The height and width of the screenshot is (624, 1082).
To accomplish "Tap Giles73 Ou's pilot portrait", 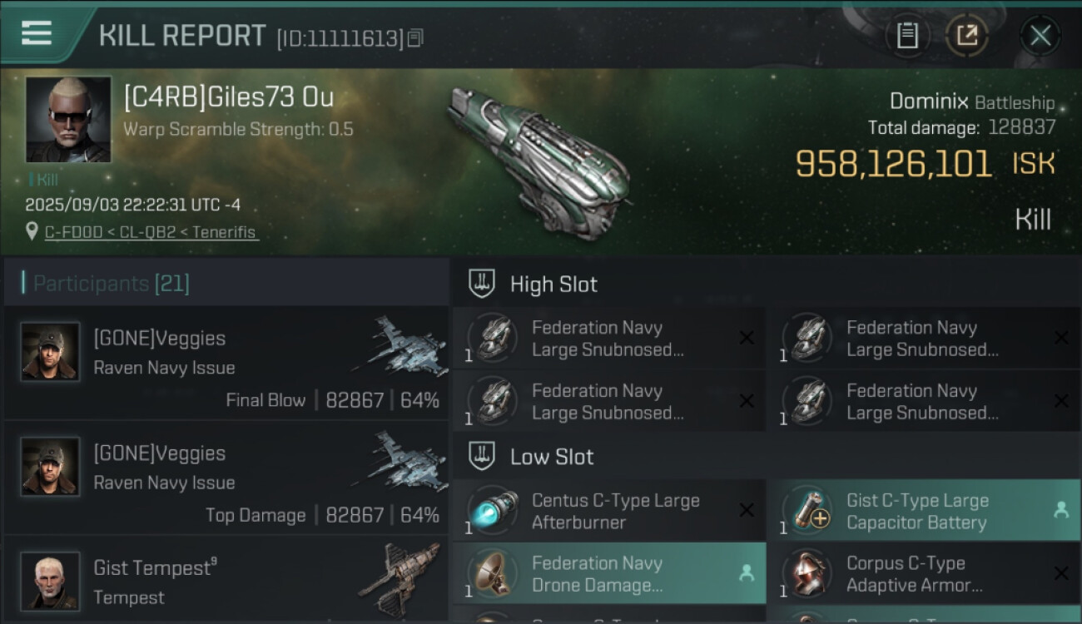I will (68, 119).
